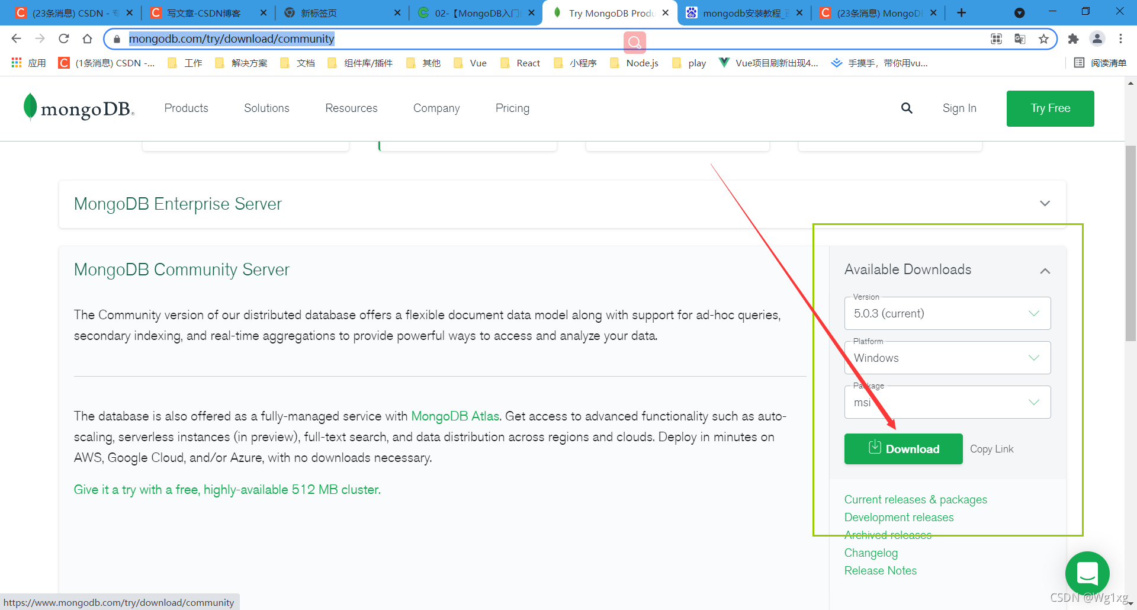Screen dimensions: 1137x610
Task: Open the 阅读清单 reading list
Action: (1100, 63)
